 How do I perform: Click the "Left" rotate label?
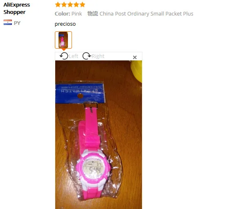(x=73, y=56)
